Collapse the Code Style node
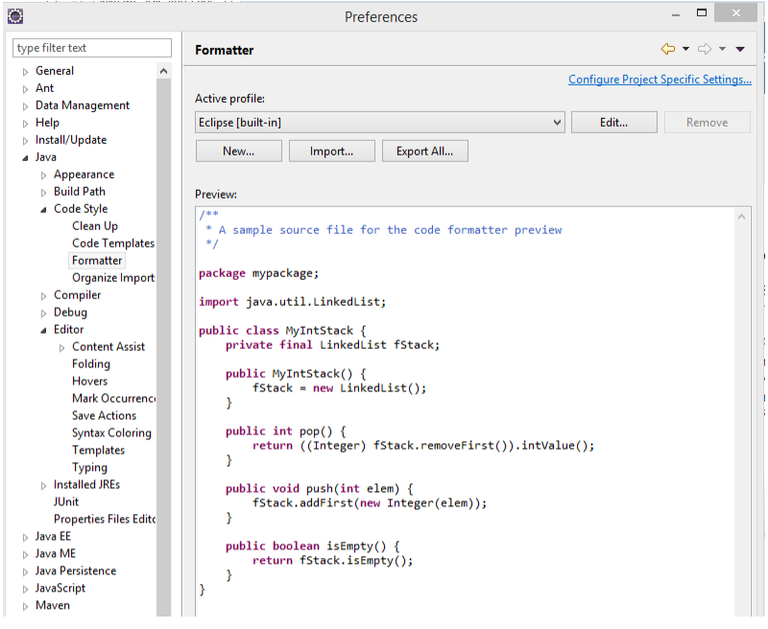 (43, 210)
